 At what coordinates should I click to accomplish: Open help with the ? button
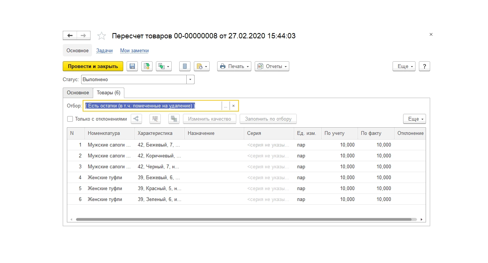[425, 66]
